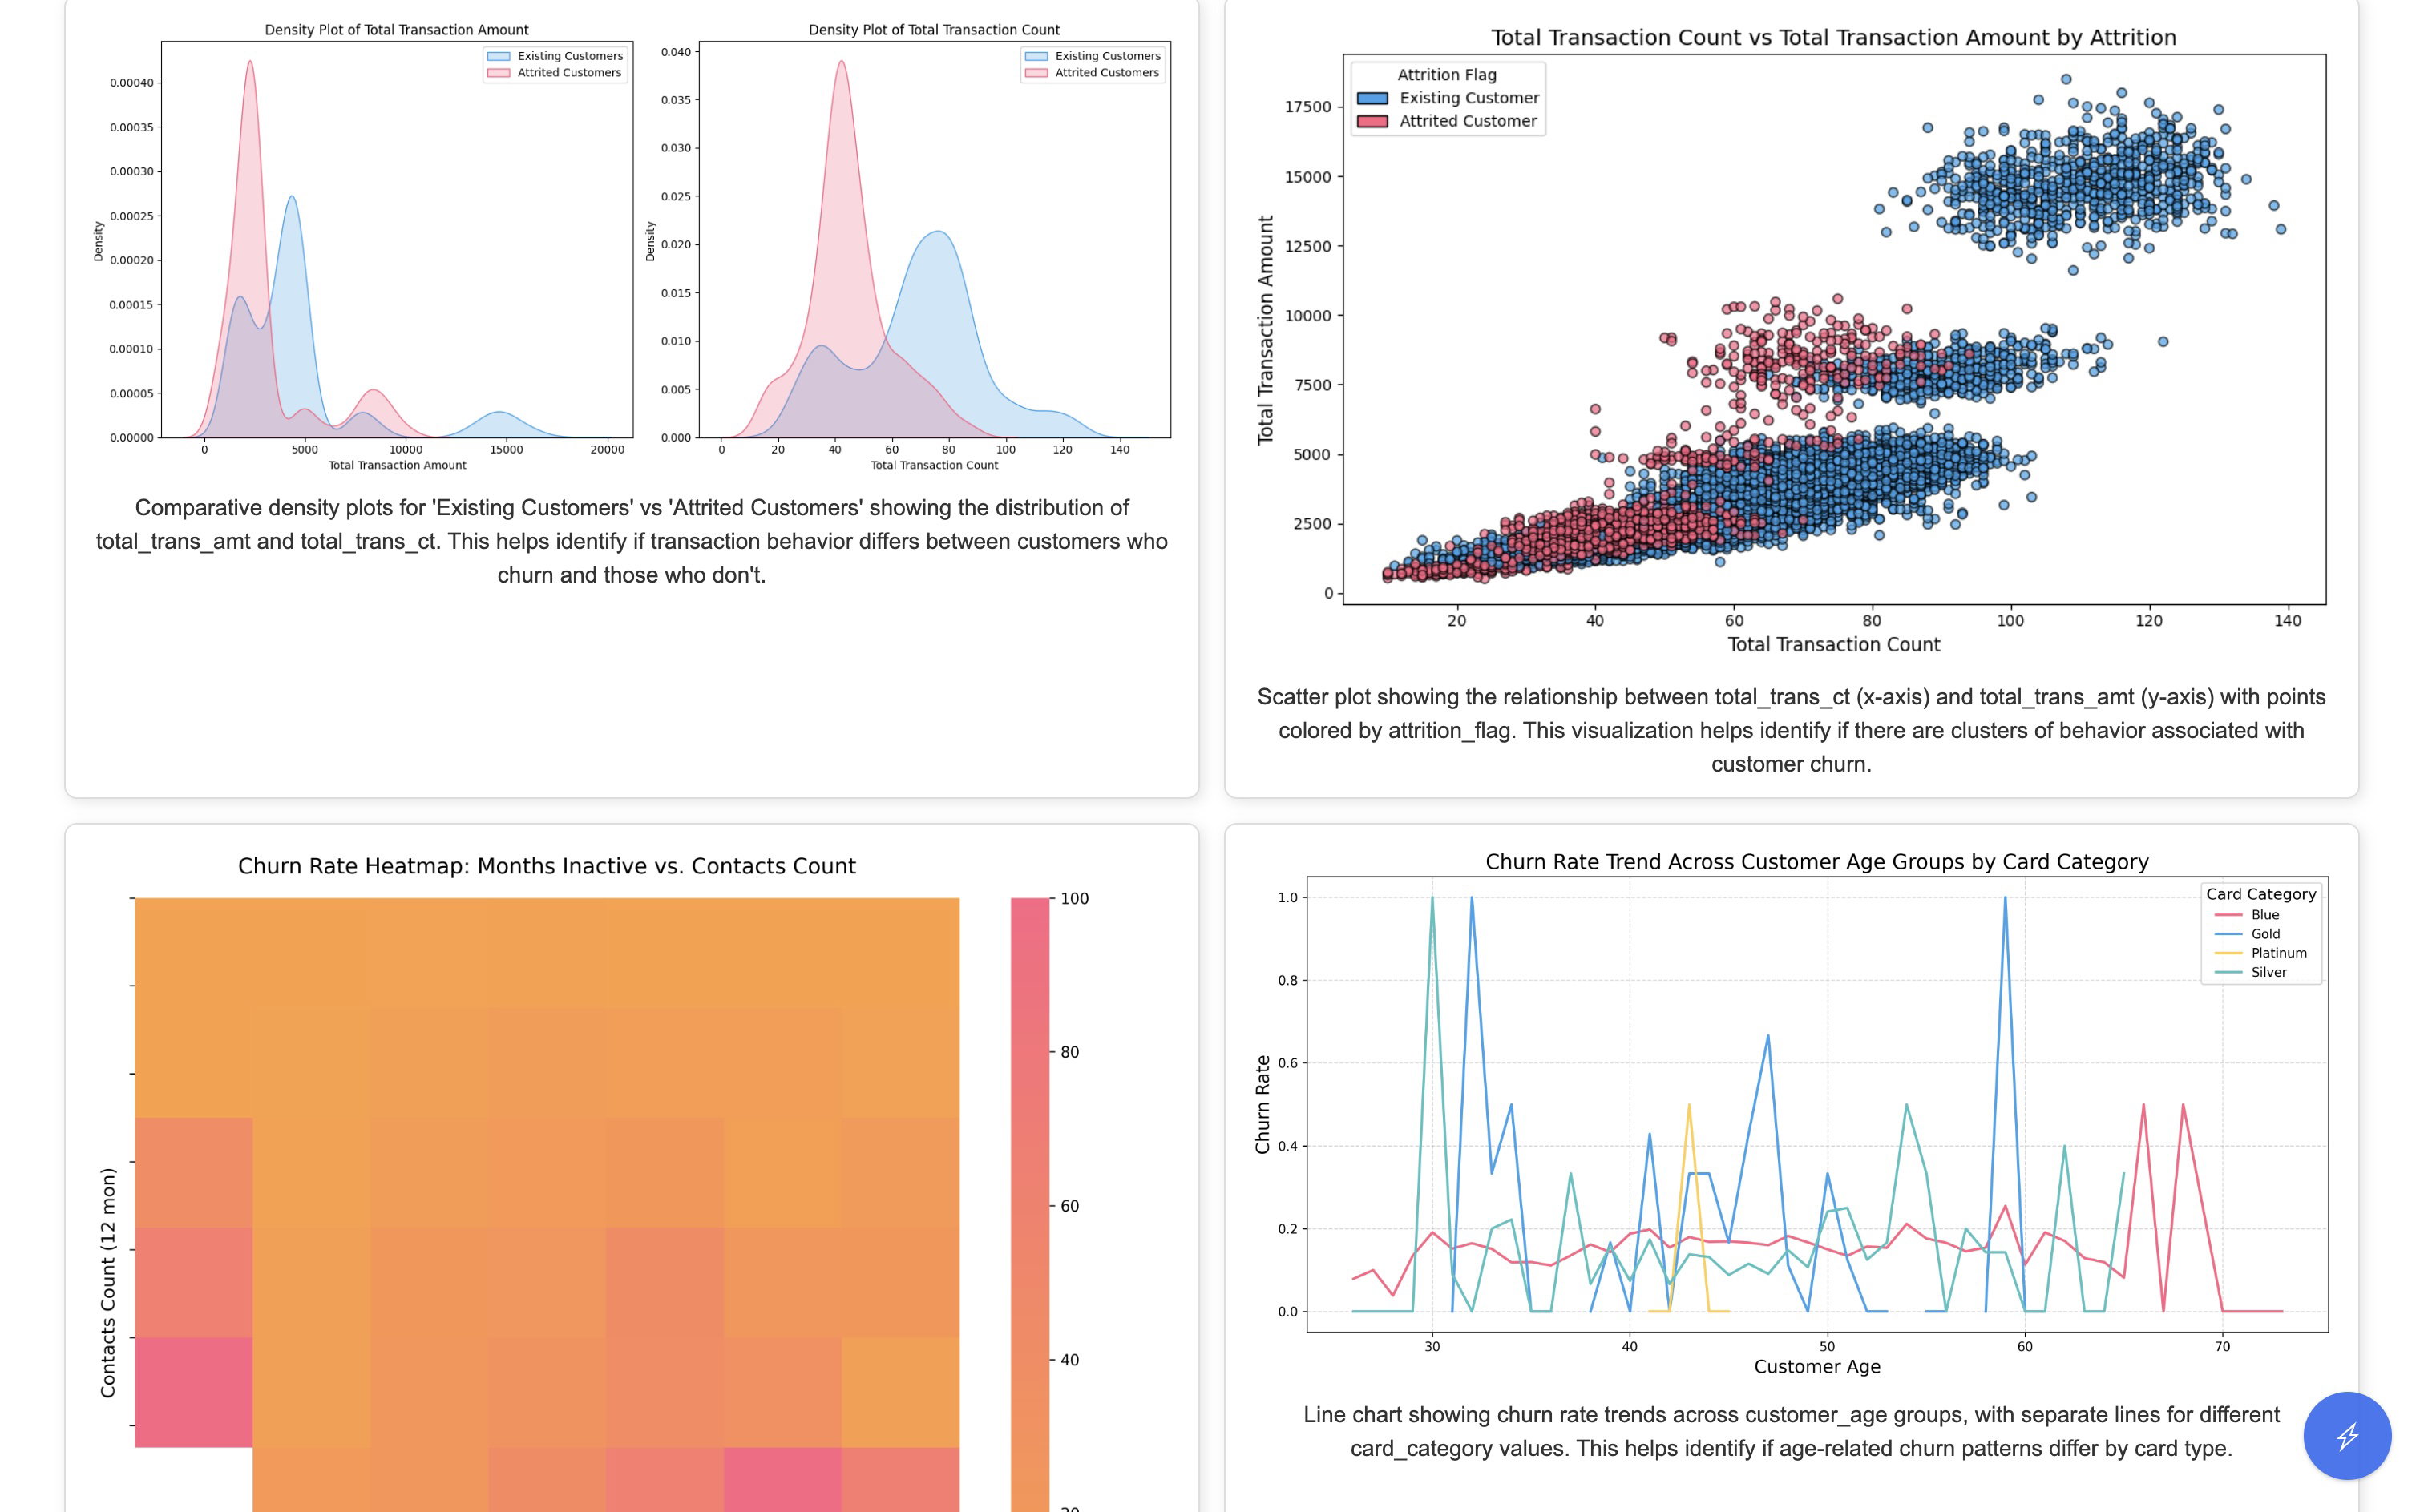Click the 'Customer Age' x-axis label
Screen dimensions: 2424x1512
click(x=1816, y=1367)
